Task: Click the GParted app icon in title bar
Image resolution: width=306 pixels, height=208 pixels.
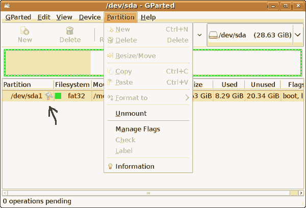Action: (x=7, y=6)
